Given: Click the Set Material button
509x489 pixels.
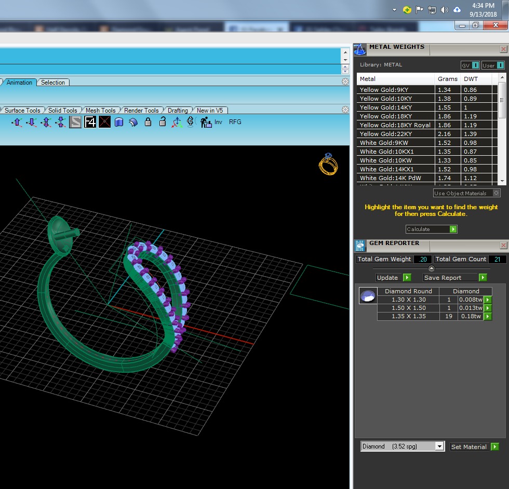Looking at the screenshot, I should point(475,447).
